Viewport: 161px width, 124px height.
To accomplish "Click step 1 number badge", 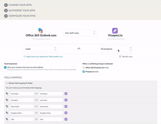I will point(6,5).
